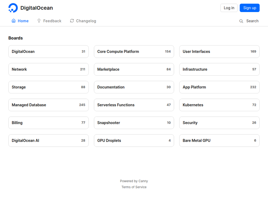
Task: Open the Changelog tab
Action: (83, 21)
